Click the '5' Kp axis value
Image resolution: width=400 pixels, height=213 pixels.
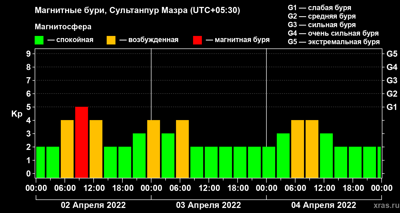tap(29, 107)
